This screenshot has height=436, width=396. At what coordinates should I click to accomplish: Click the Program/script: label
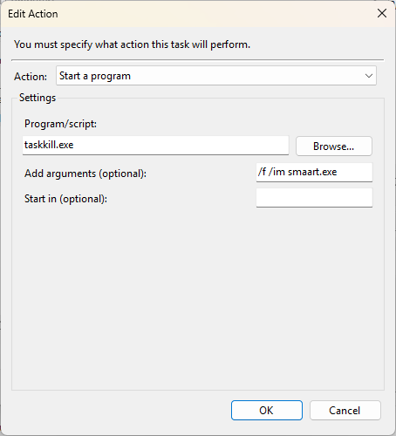(x=60, y=124)
